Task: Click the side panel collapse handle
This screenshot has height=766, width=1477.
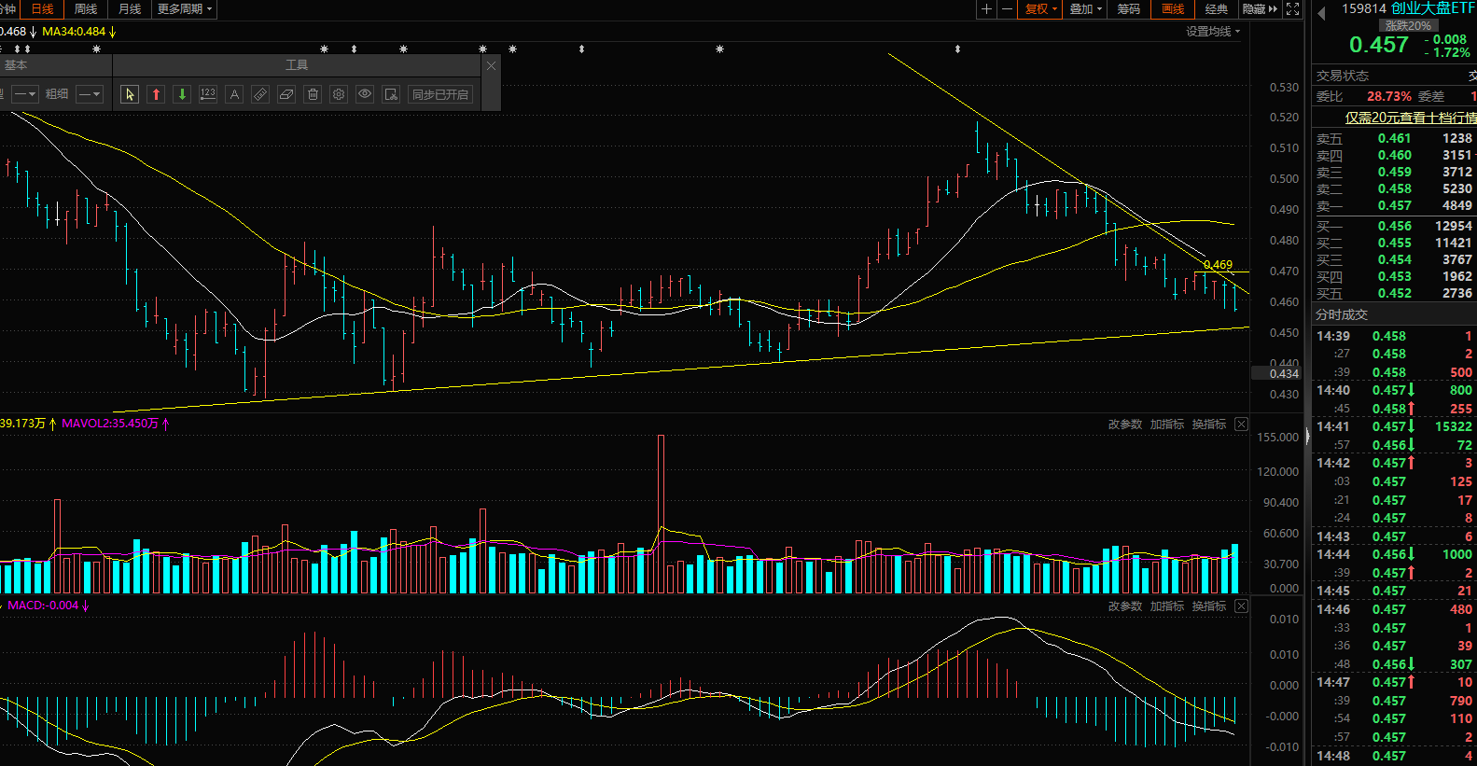Action: [x=1307, y=437]
